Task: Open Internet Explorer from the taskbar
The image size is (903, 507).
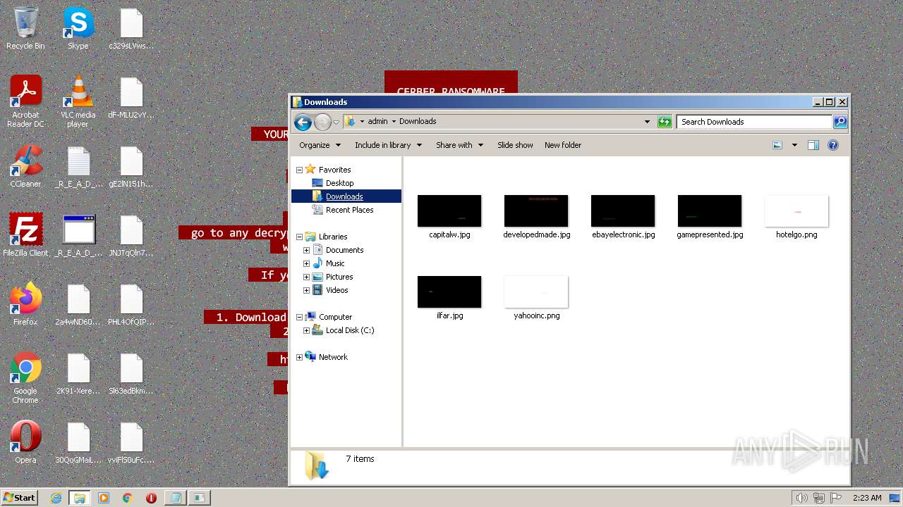Action: [56, 498]
